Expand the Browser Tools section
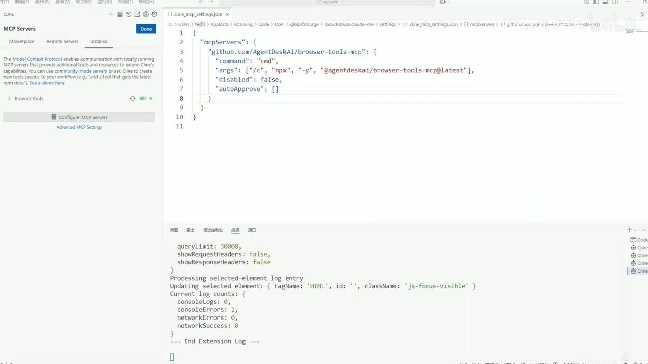Screen dimensions: 648x364 (x=9, y=98)
